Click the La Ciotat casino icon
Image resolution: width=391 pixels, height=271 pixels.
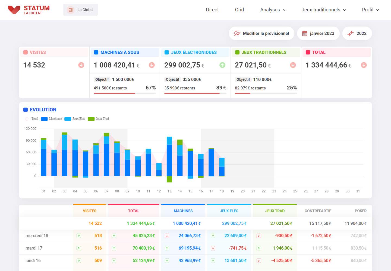point(71,10)
